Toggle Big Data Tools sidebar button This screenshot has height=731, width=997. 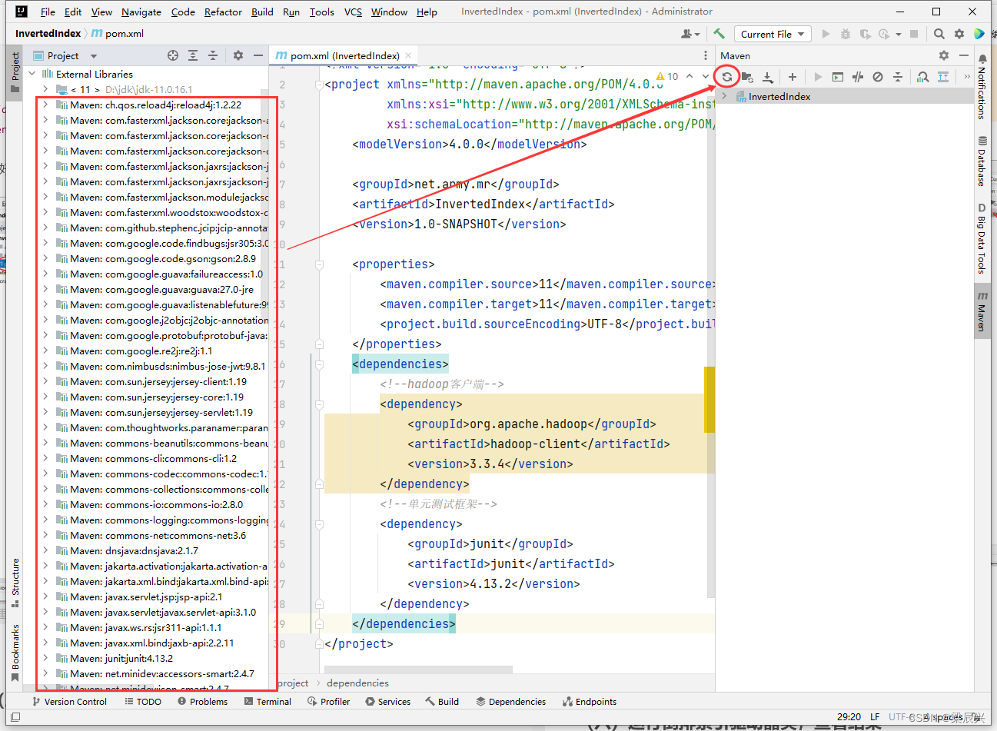982,238
